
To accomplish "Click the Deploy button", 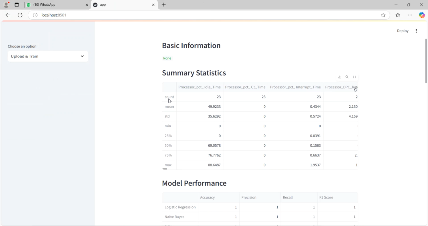I will [403, 31].
